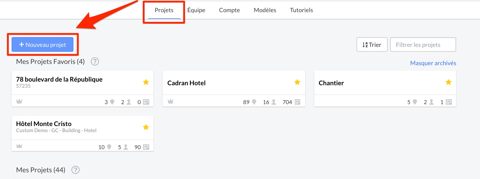Open help icon next to Mes Projets Favoris
Viewport: 480px width, 179px height.
[x=95, y=61]
